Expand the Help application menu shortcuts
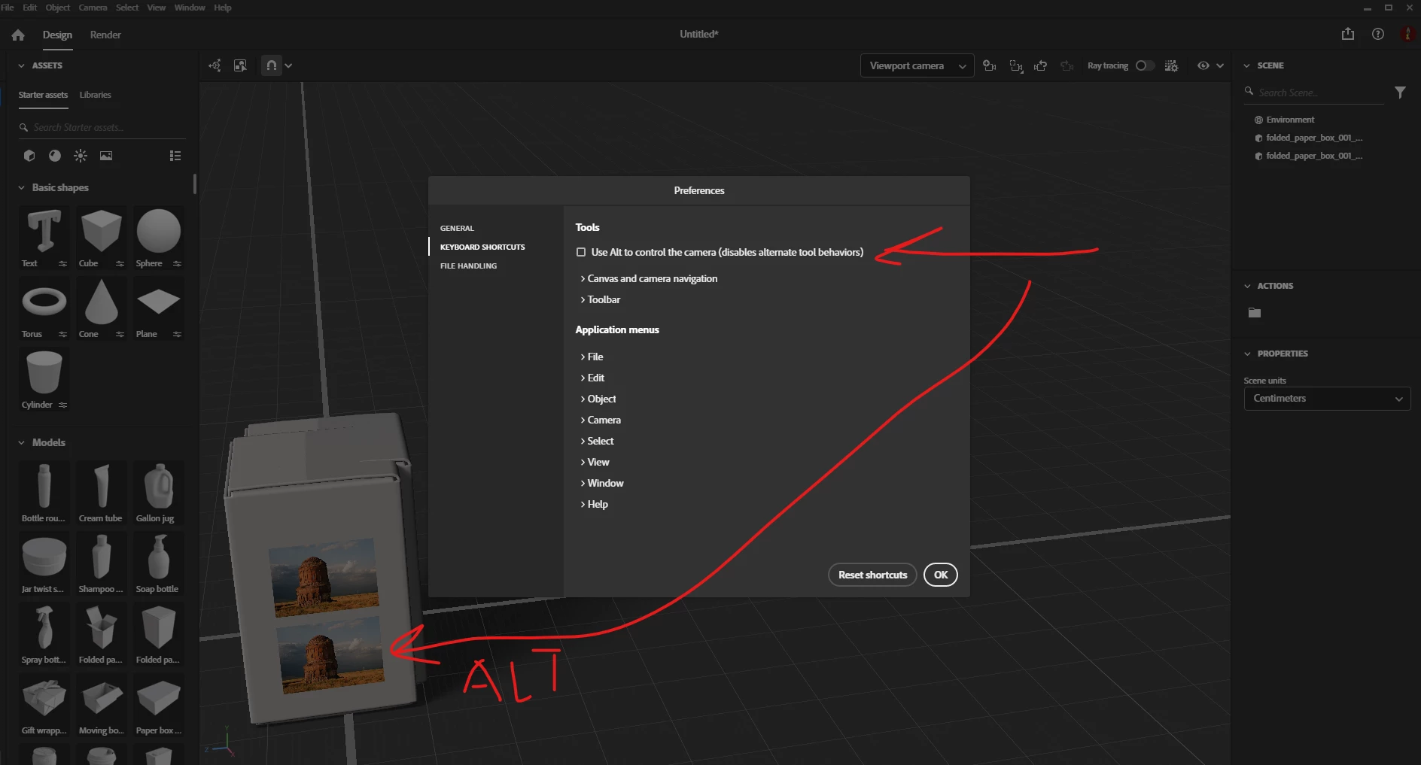This screenshot has height=765, width=1421. coord(594,504)
